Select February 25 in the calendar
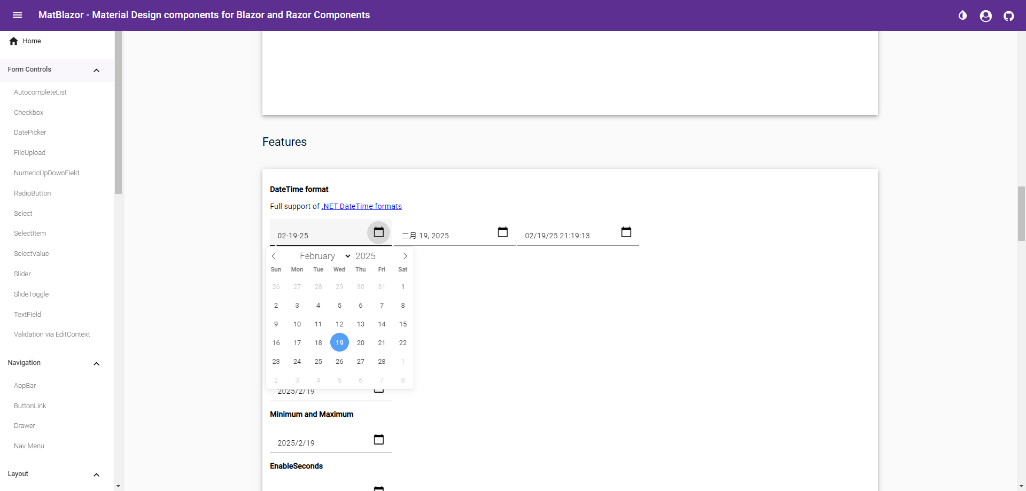The height and width of the screenshot is (491, 1026). click(x=318, y=361)
